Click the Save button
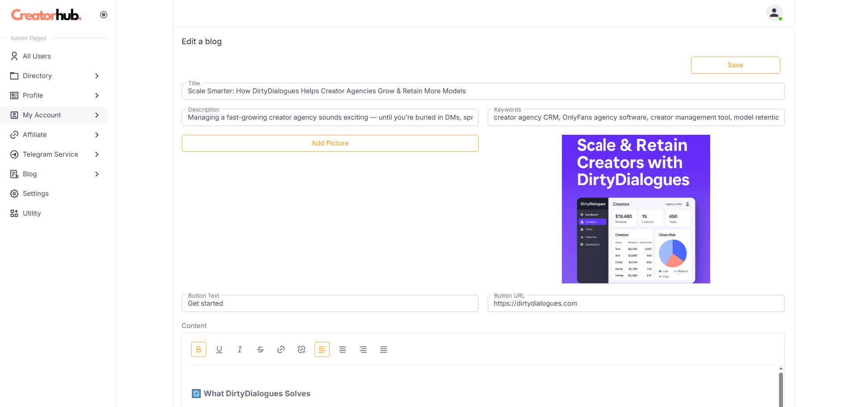Viewport: 850px width, 407px height. (x=735, y=65)
